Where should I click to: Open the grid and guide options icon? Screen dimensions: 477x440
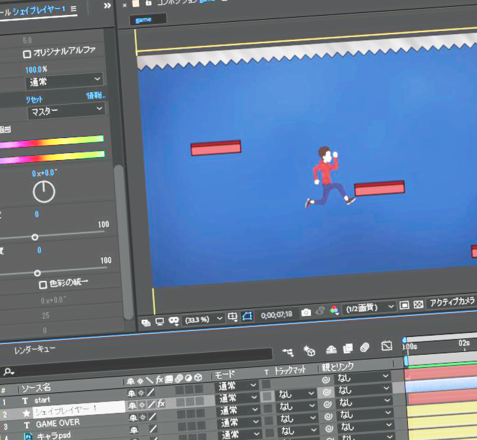(x=233, y=317)
